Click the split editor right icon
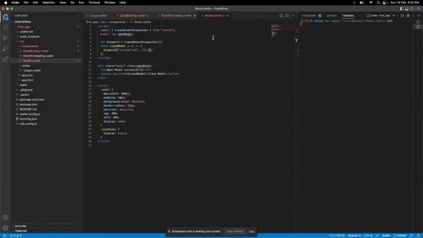This screenshot has height=238, width=423. tap(287, 16)
